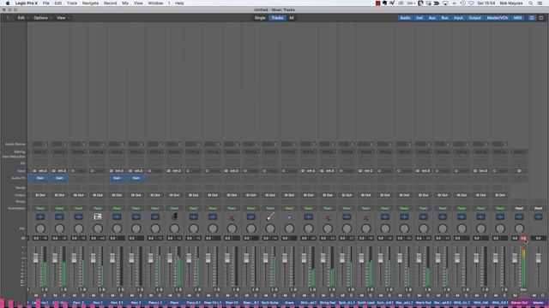The height and width of the screenshot is (308, 549).
Task: Open the Mix menu
Action: (125, 3)
